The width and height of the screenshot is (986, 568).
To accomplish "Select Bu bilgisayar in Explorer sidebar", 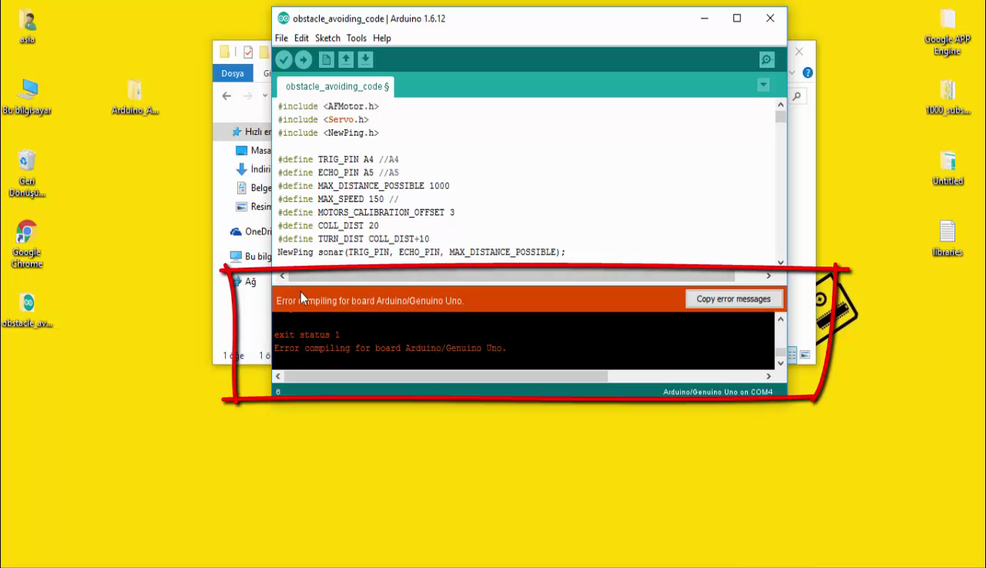I will (251, 256).
